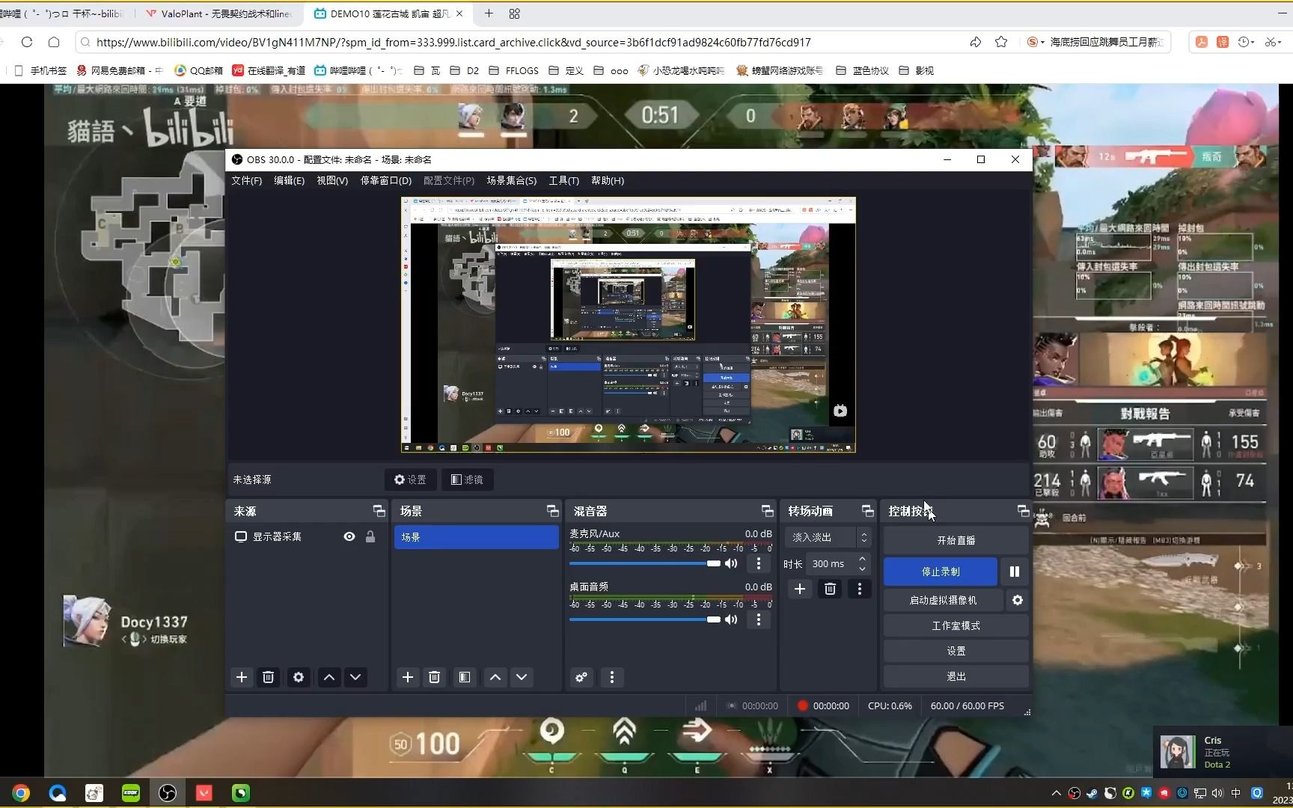Toggle 工作室模式 studio mode

[x=956, y=625]
